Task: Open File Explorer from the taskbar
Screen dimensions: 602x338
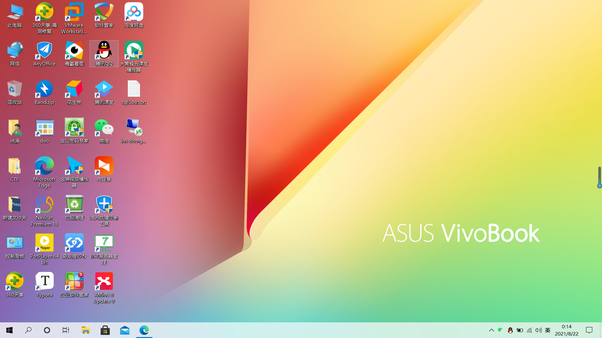Action: [86, 330]
